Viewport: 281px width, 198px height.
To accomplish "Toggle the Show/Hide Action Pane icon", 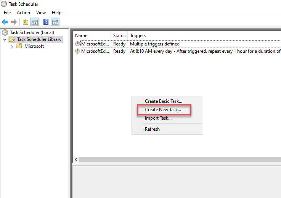I will click(55, 22).
